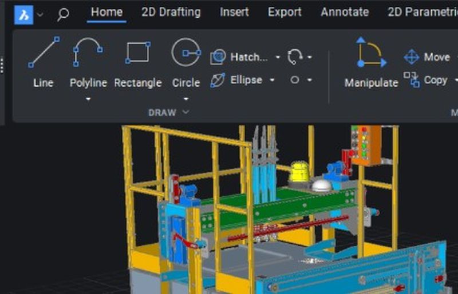Choose the Hatch tool
The width and height of the screenshot is (458, 294).
239,57
